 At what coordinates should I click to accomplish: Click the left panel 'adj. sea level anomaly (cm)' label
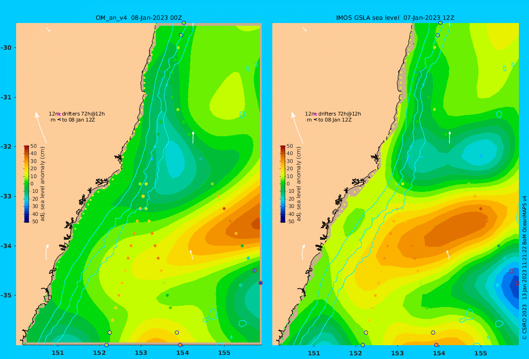[x=42, y=184]
